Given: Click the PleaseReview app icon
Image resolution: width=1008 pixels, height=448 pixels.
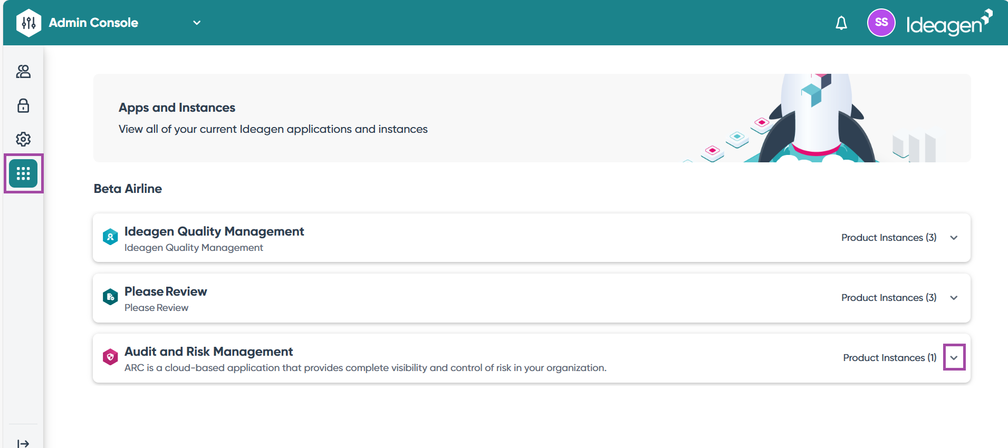Looking at the screenshot, I should (x=110, y=297).
